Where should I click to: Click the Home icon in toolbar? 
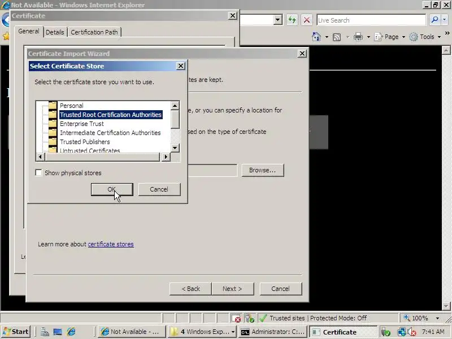pyautogui.click(x=316, y=37)
